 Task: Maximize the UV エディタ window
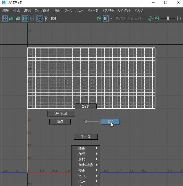pyautogui.click(x=166, y=2)
